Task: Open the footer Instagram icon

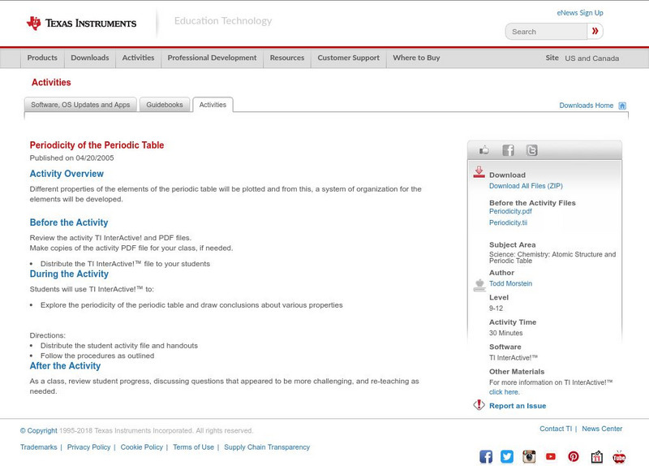Action: tap(529, 456)
